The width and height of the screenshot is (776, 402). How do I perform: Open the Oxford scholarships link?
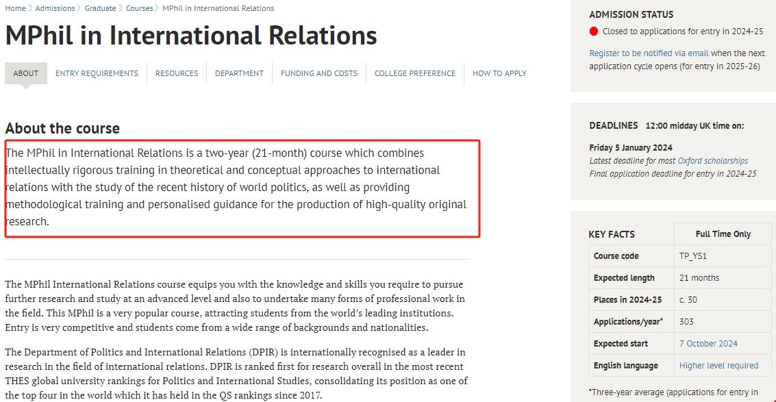(x=712, y=161)
